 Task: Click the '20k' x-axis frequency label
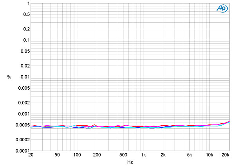[x=226, y=155]
